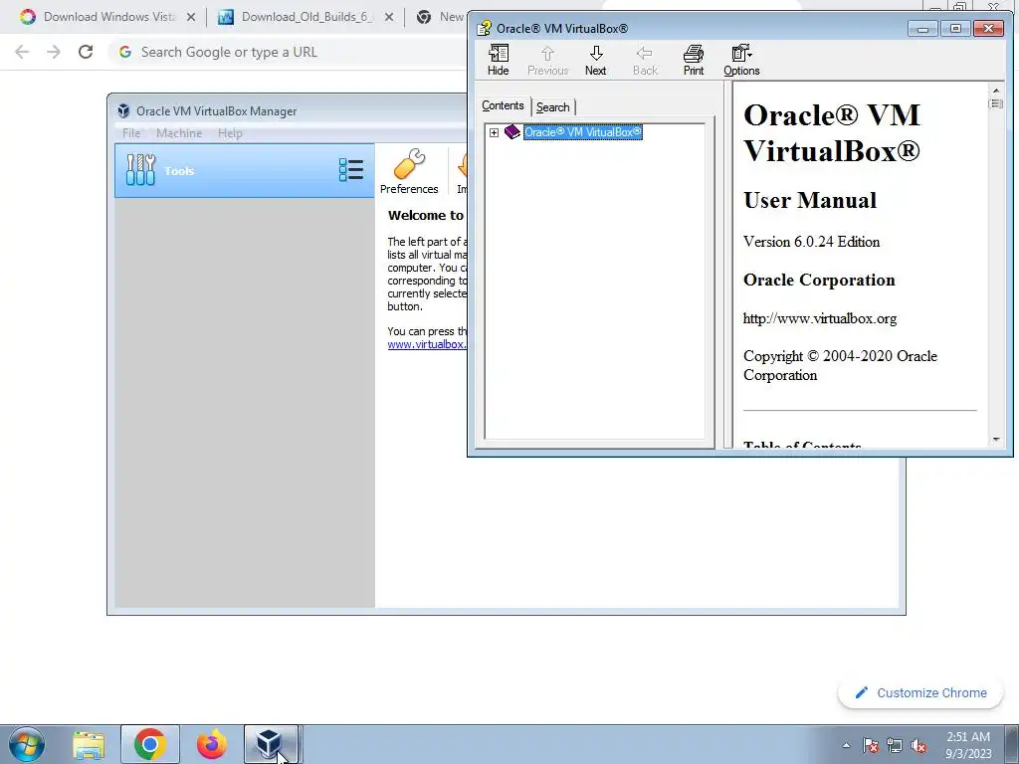This screenshot has width=1019, height=764.
Task: Click the muted volume tray icon
Action: 918,745
